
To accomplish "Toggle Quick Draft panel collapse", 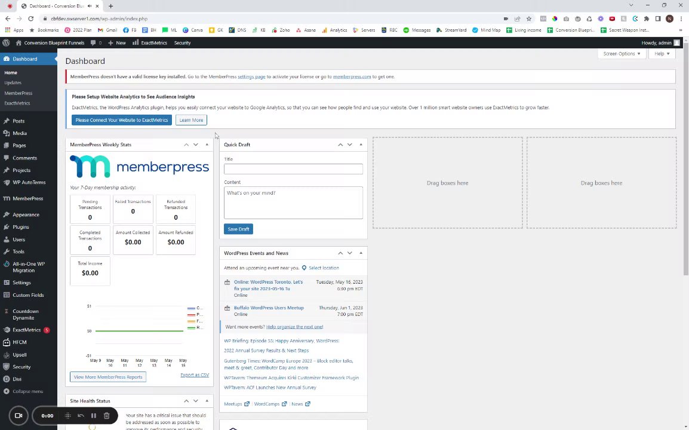I will pyautogui.click(x=361, y=145).
